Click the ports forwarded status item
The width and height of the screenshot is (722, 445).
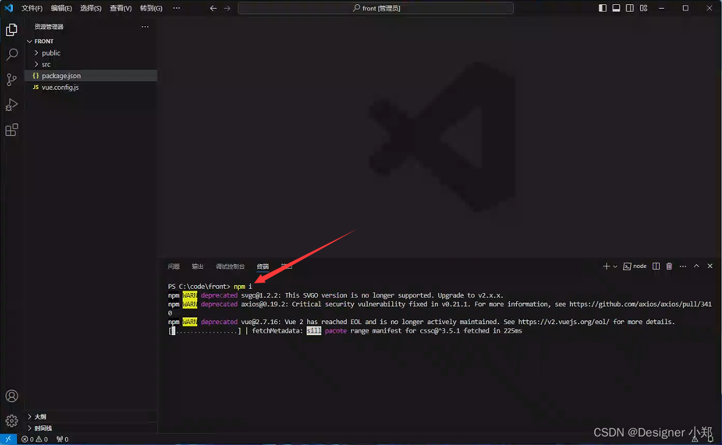tap(62, 439)
